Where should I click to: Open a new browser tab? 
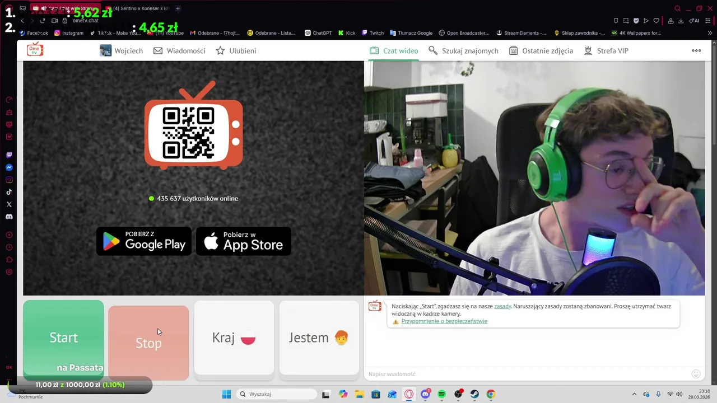pos(178,8)
